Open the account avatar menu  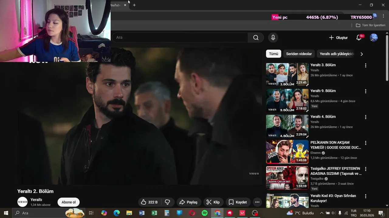[x=374, y=38]
